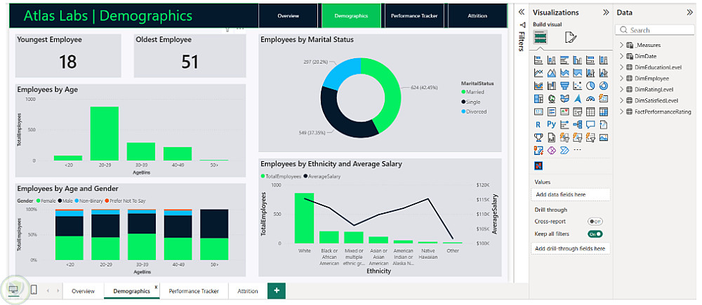Select the R script visual

pos(538,124)
